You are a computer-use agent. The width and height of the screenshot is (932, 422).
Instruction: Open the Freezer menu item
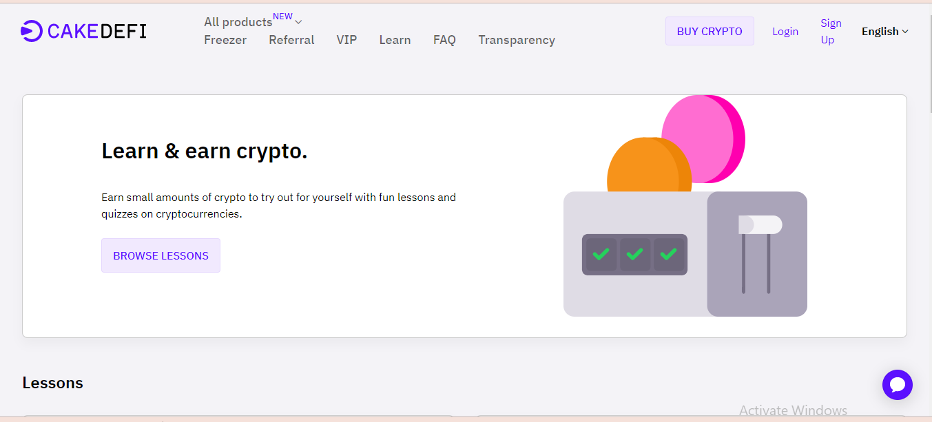click(225, 40)
